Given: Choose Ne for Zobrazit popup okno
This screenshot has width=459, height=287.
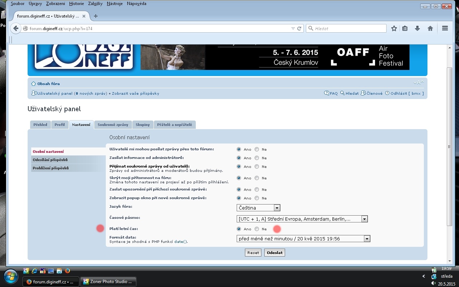Looking at the screenshot, I should pyautogui.click(x=257, y=198).
